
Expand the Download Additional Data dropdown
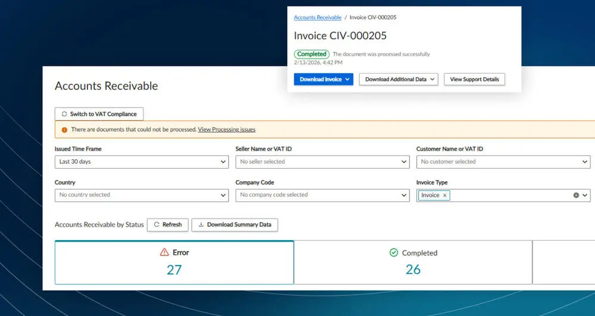[x=399, y=79]
